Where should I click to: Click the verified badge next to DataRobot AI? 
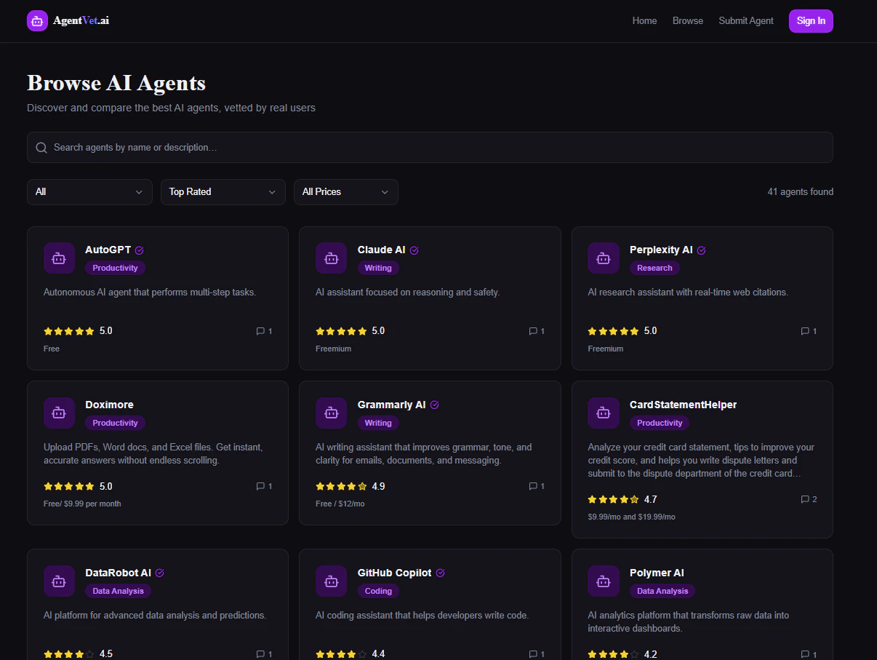pos(160,573)
